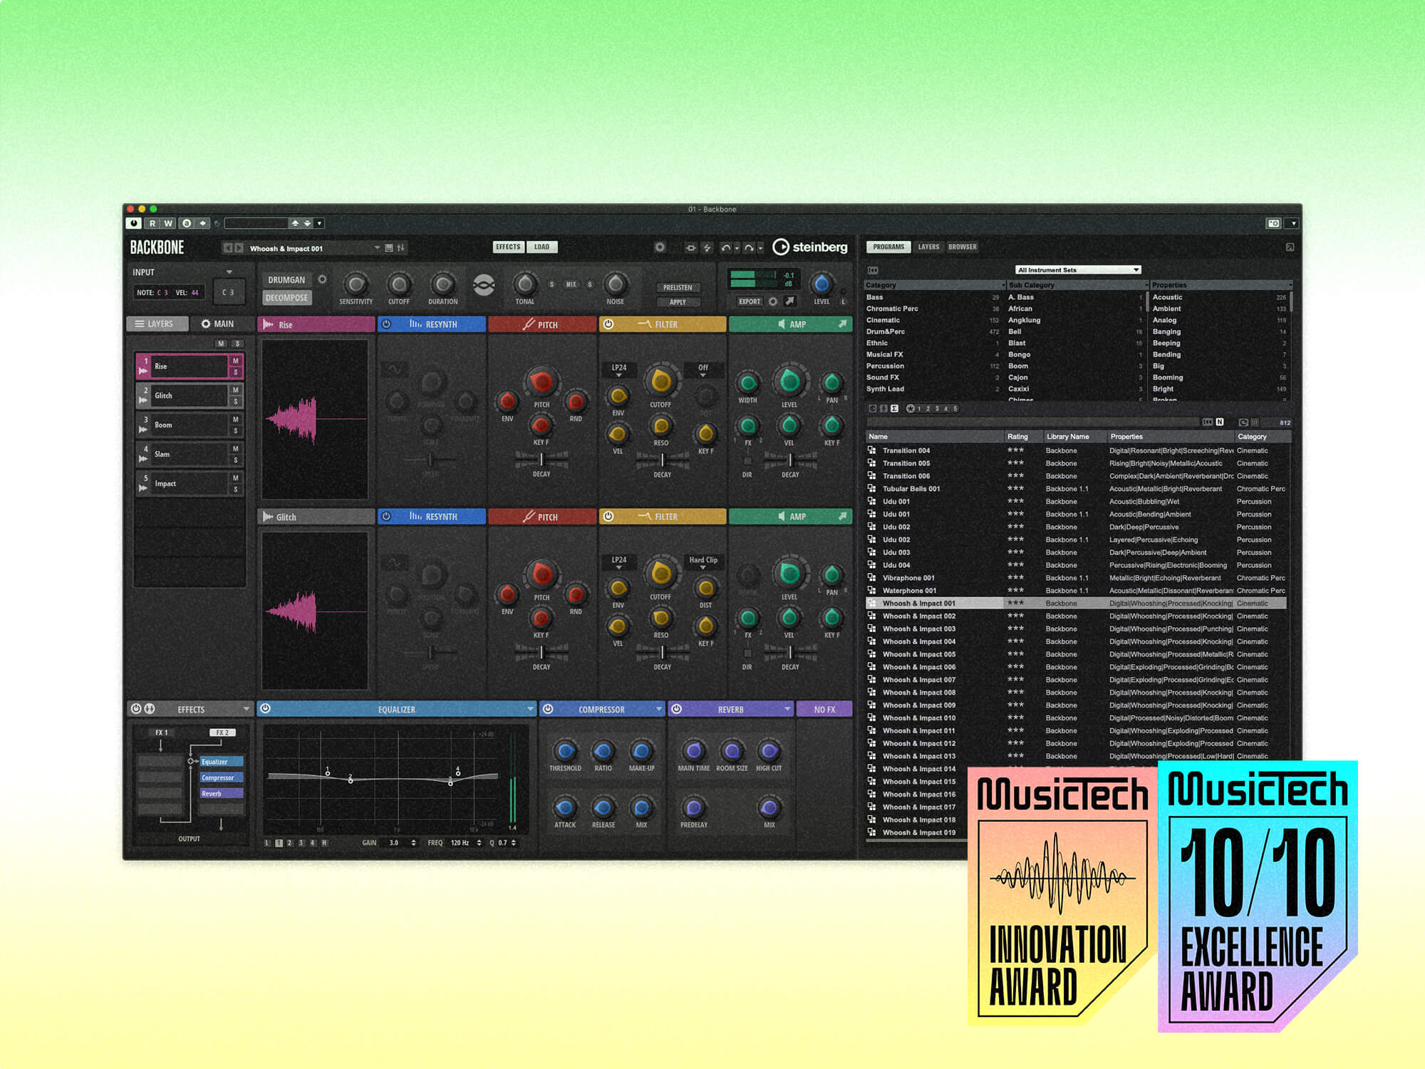Image resolution: width=1425 pixels, height=1069 pixels.
Task: Click the plugin bypass power icon in host bar
Action: tap(134, 224)
